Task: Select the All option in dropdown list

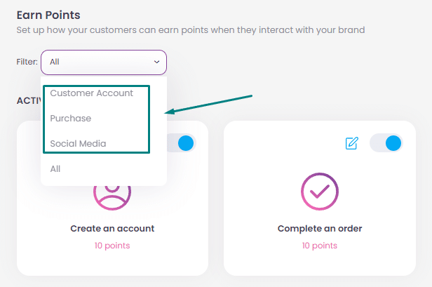Action: pyautogui.click(x=55, y=168)
